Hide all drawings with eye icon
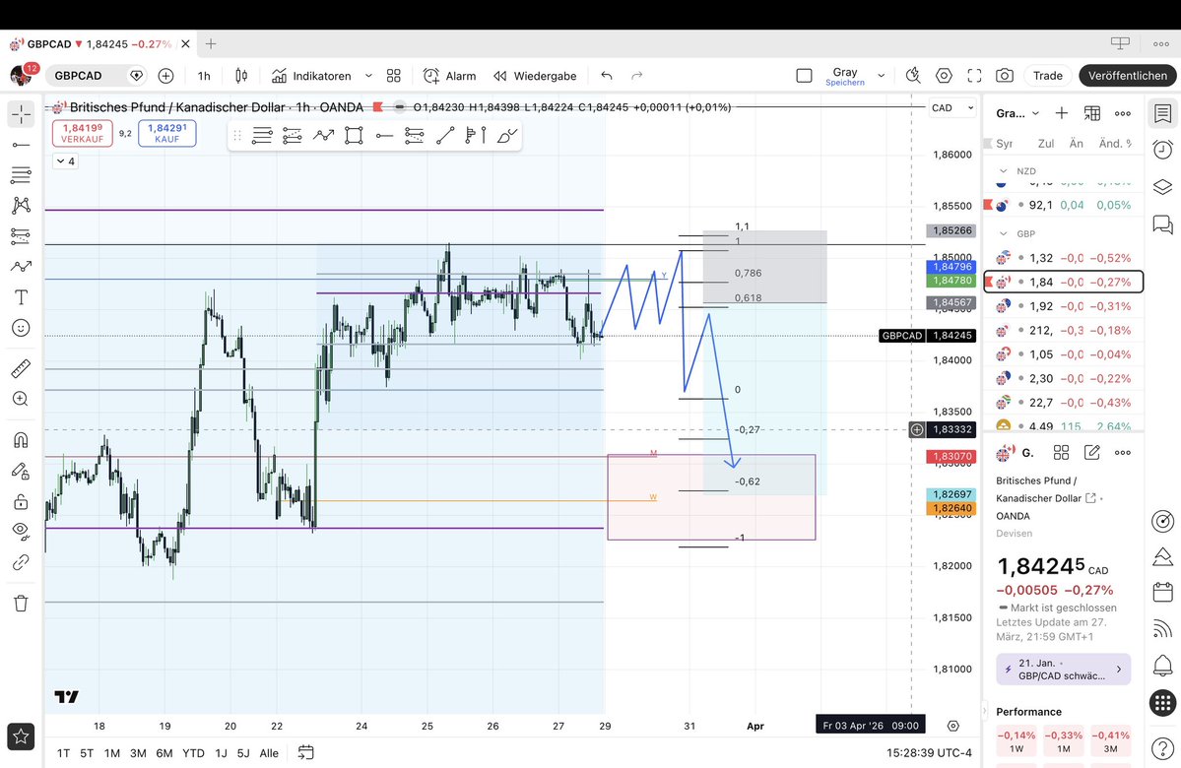1181x768 pixels. coord(21,531)
